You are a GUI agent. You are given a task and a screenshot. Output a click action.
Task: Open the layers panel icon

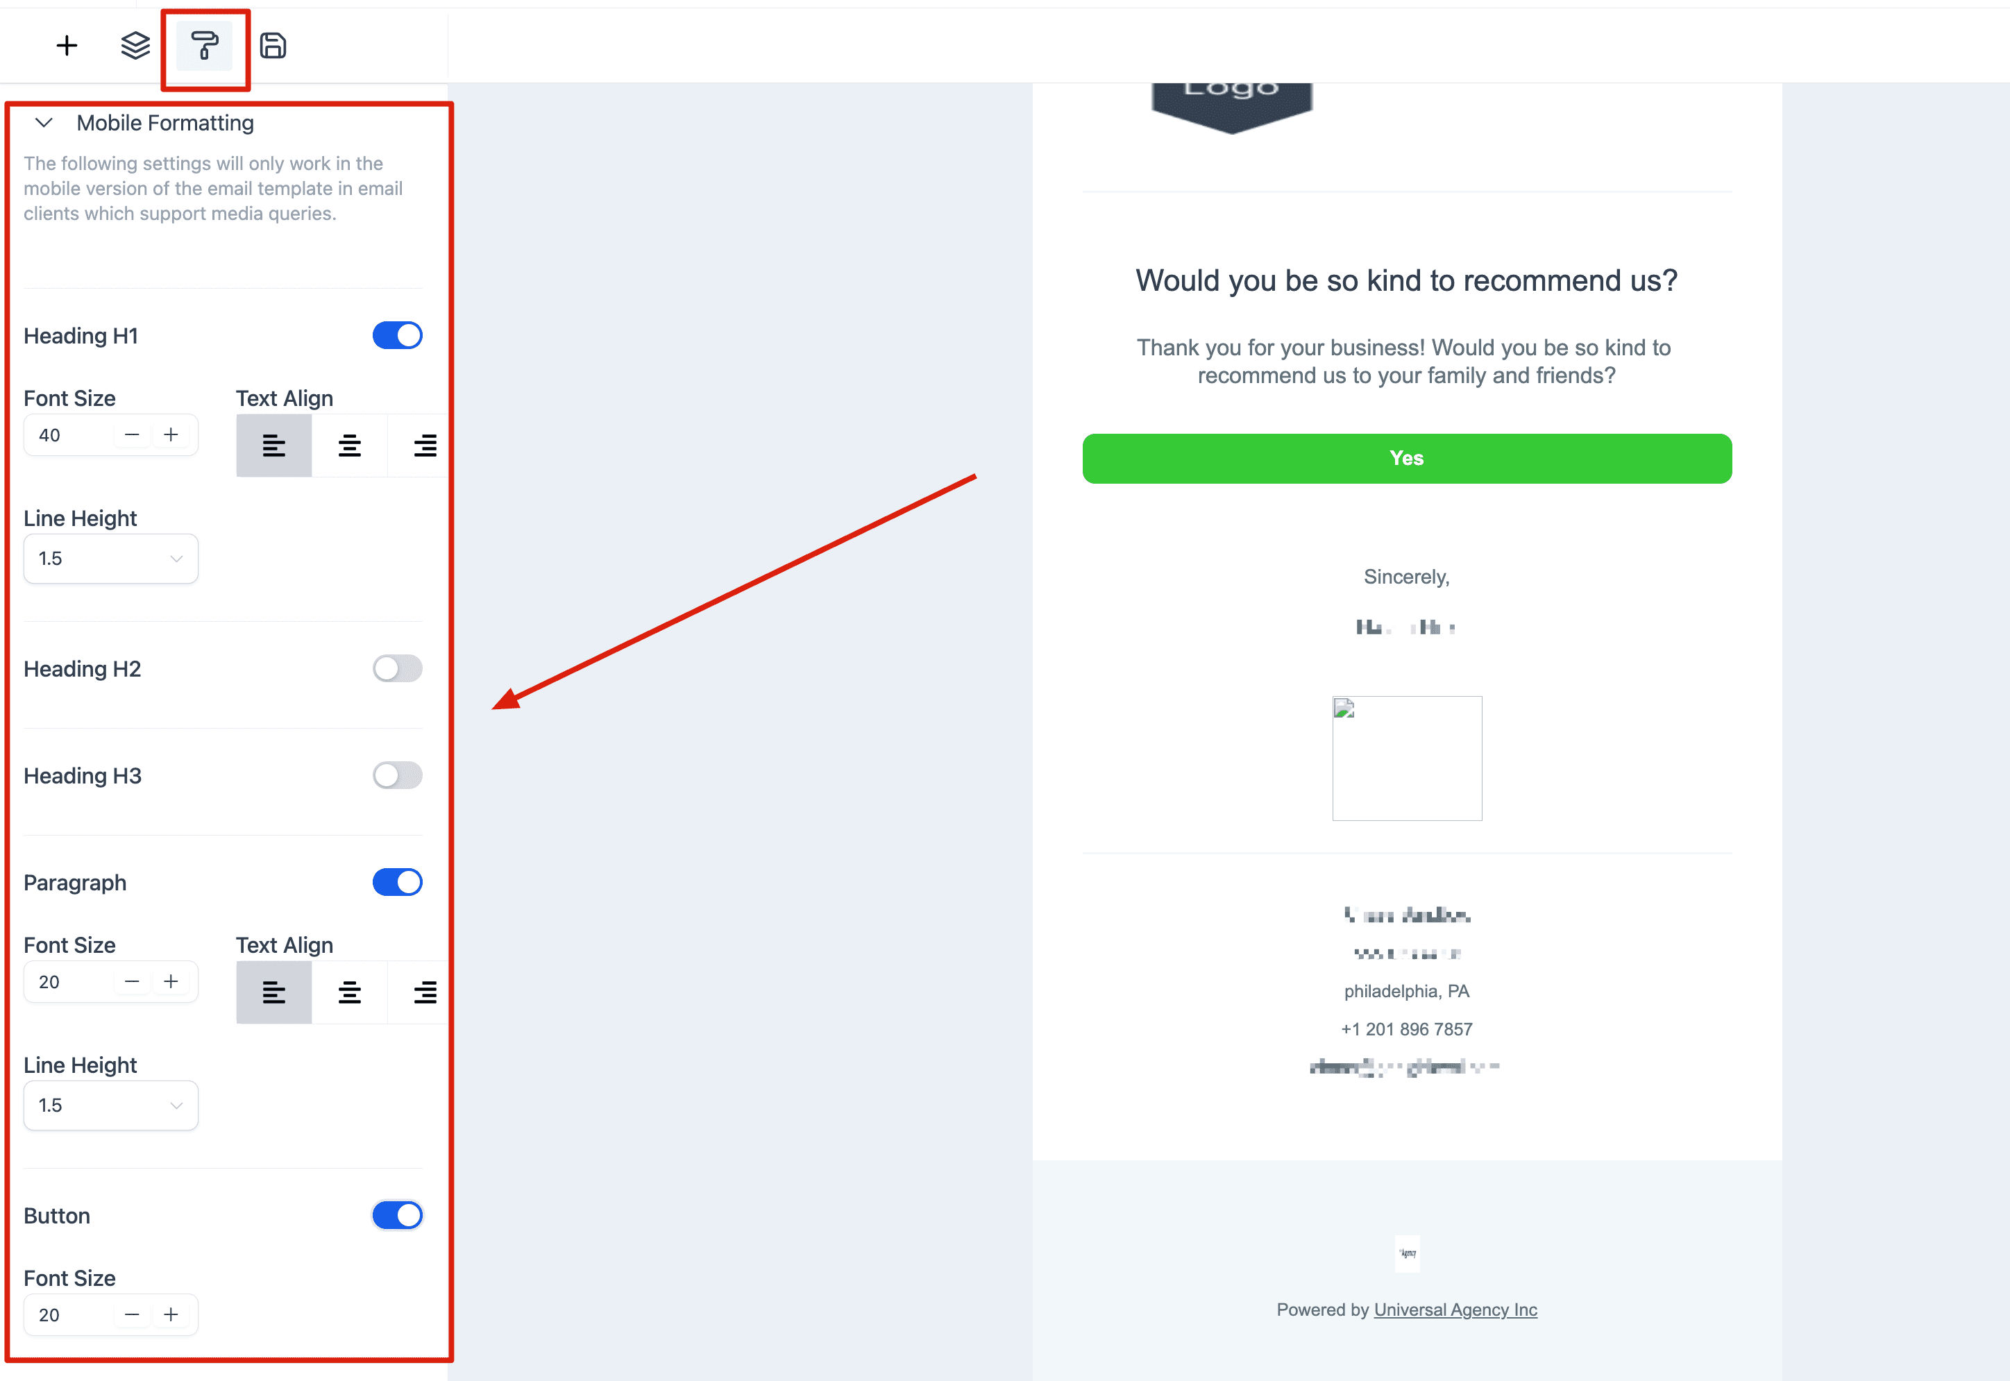tap(135, 45)
